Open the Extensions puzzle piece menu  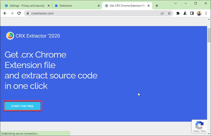click(178, 13)
